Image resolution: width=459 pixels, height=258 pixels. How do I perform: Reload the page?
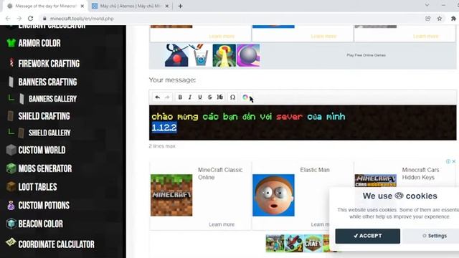pyautogui.click(x=30, y=19)
